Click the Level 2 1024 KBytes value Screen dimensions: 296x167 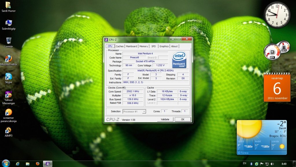pyautogui.click(x=167, y=99)
